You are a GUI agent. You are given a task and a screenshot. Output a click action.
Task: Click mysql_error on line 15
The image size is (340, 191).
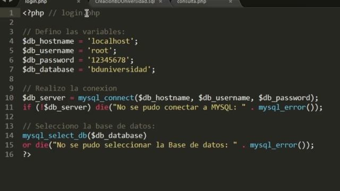pyautogui.click(x=274, y=145)
